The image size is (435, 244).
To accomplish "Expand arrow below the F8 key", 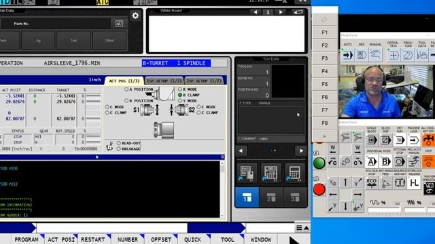I will click(325, 136).
